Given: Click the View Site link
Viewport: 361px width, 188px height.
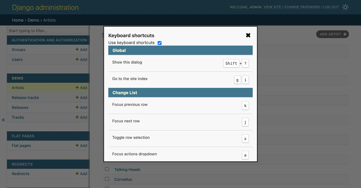Looking at the screenshot, I should click(x=272, y=7).
